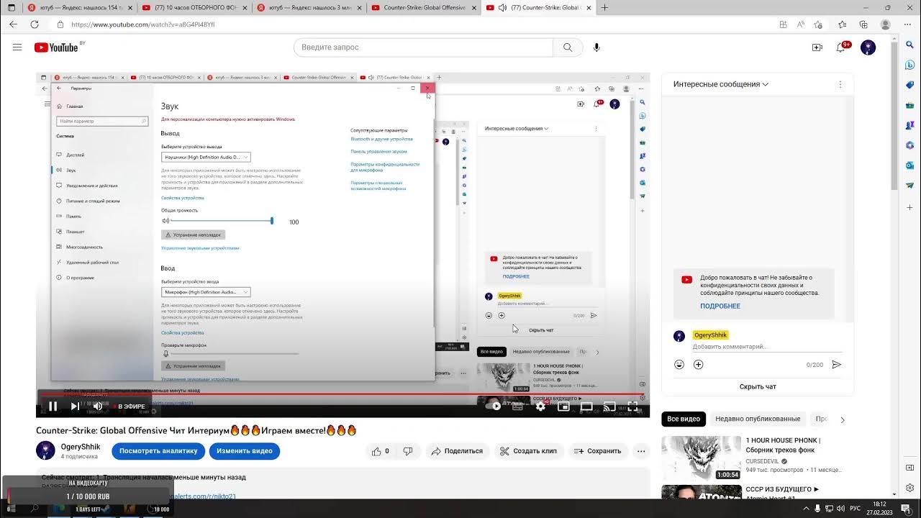Select the Недавно опубликованные chip
The image size is (921, 518).
click(758, 419)
